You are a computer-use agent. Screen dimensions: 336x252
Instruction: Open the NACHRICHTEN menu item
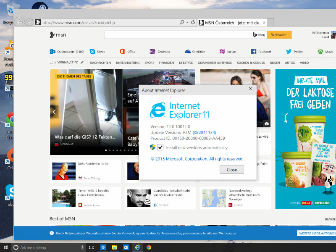tap(100, 63)
